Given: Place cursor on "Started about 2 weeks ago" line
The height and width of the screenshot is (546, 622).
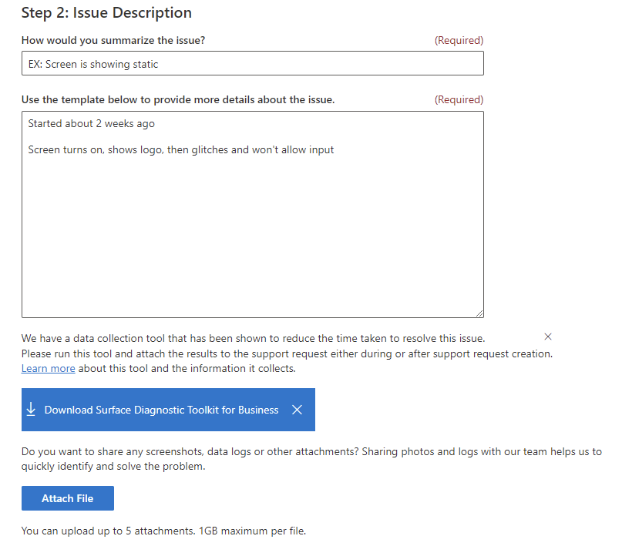Looking at the screenshot, I should click(91, 124).
